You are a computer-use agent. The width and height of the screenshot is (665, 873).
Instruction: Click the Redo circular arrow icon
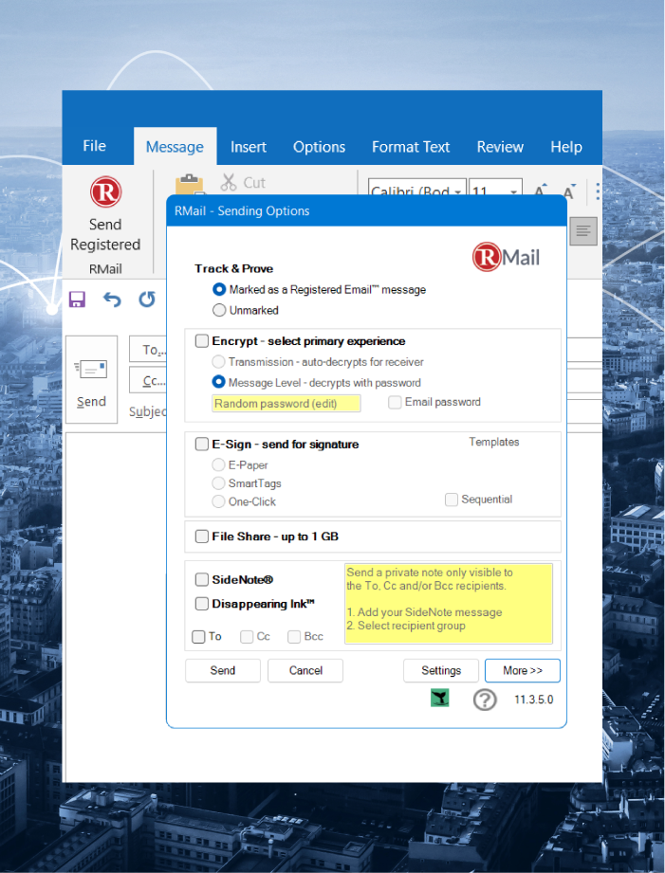pos(147,300)
